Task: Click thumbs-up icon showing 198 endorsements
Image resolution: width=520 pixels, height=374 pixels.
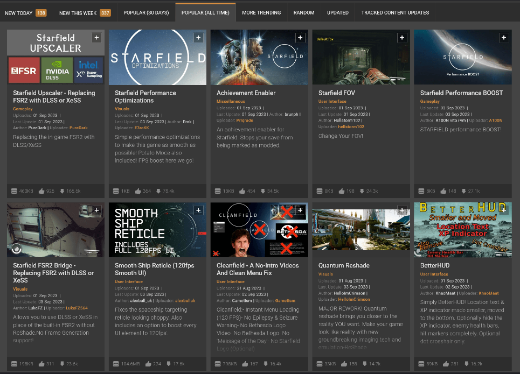Action: point(342,191)
